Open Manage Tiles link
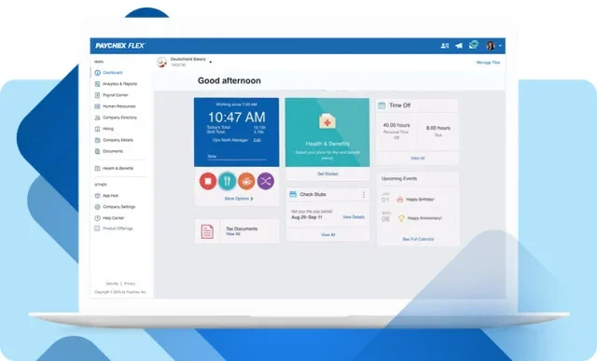The height and width of the screenshot is (361, 597). tap(488, 62)
